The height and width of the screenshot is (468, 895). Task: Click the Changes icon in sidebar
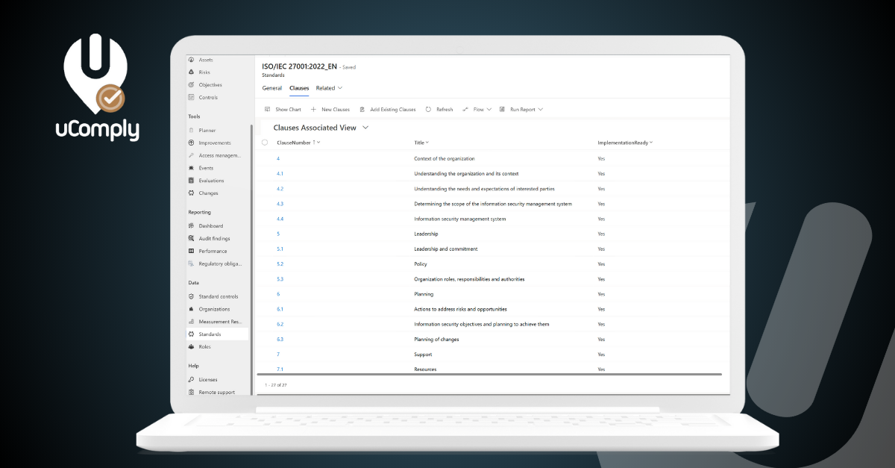(x=191, y=193)
